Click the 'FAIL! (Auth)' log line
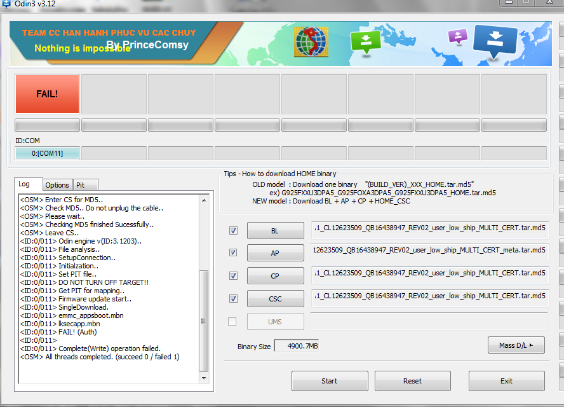 58,332
